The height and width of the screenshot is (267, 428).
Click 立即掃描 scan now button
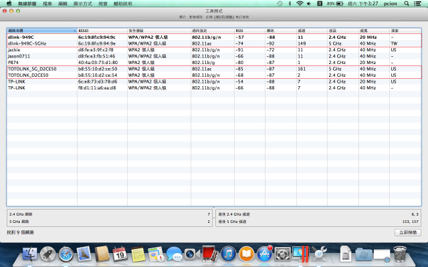coord(408,232)
